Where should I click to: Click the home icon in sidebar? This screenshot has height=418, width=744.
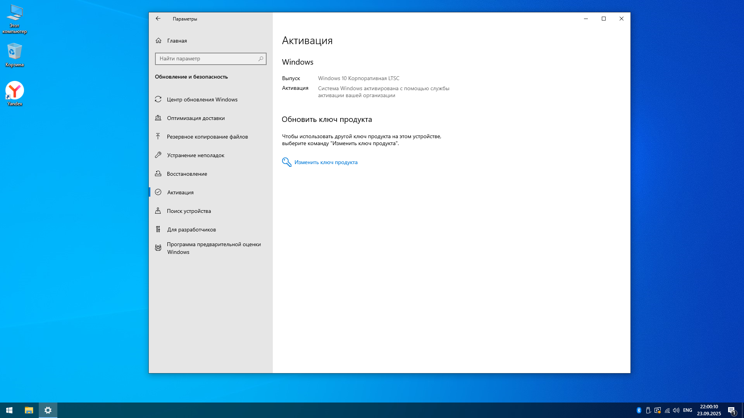pyautogui.click(x=158, y=41)
